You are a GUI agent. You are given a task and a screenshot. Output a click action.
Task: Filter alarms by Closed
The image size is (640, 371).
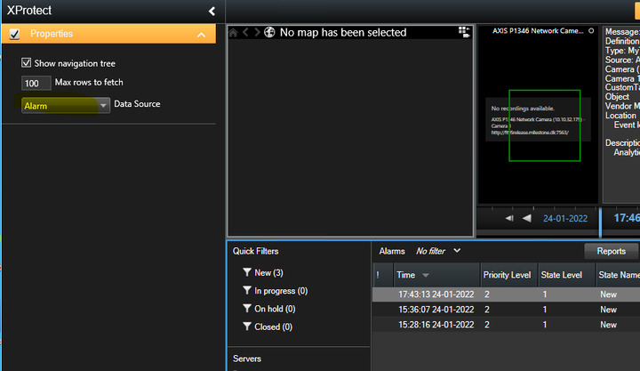(269, 327)
